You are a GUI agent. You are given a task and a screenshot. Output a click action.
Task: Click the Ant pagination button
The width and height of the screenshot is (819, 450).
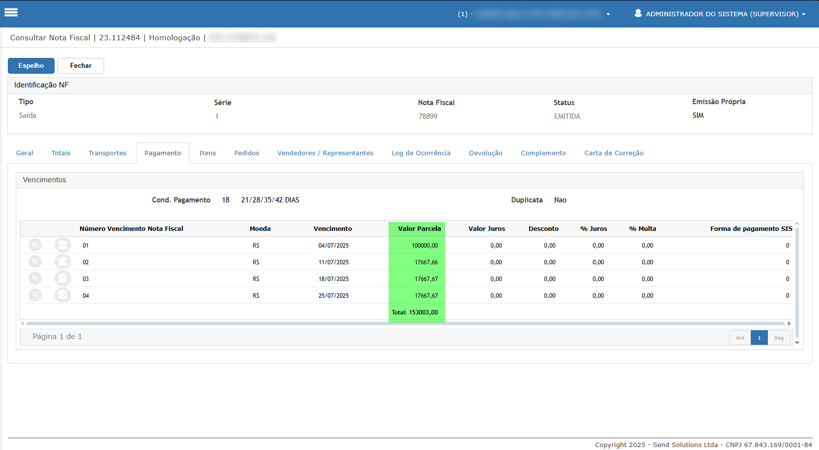740,337
